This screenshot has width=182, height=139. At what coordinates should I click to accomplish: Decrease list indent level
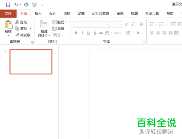174,24
